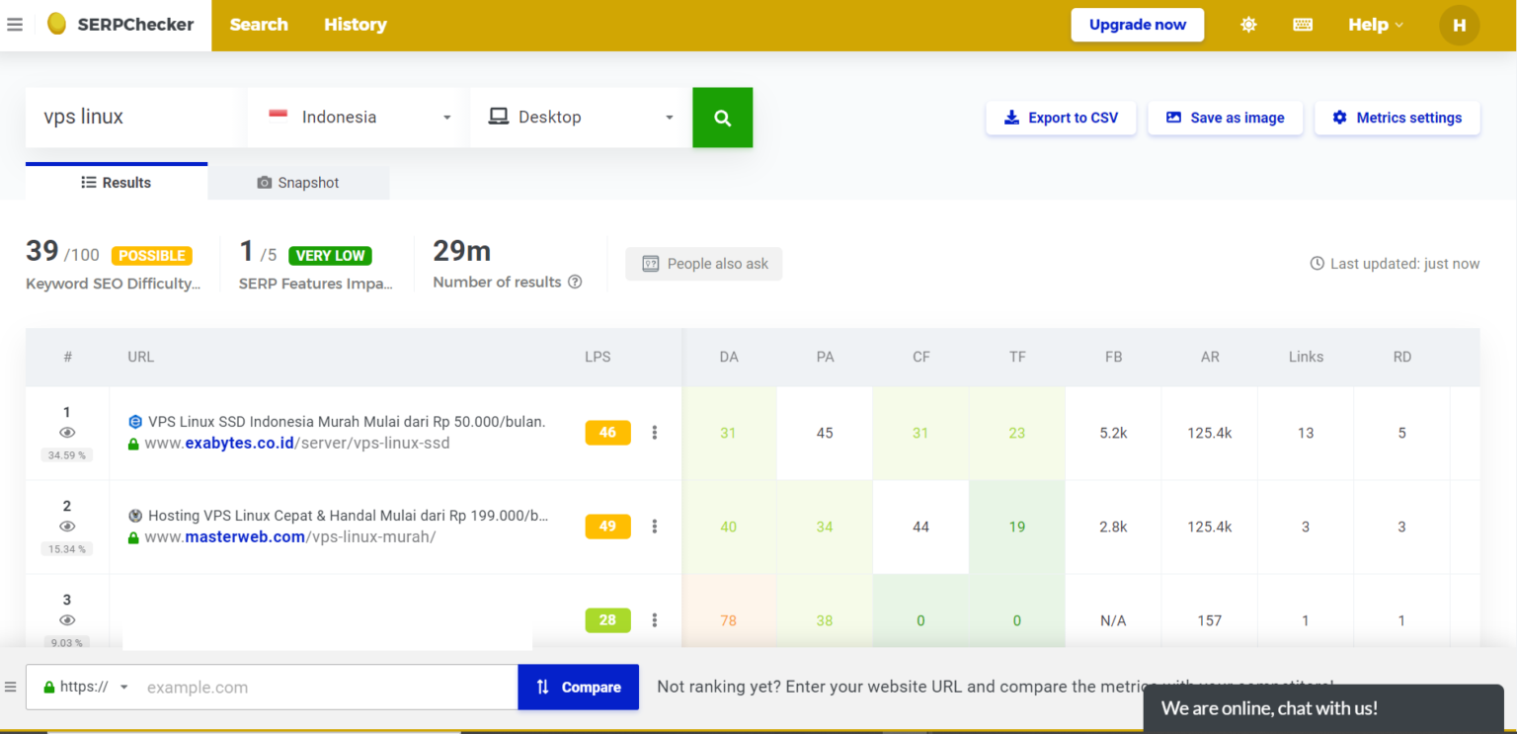
Task: Open three-dot menu for exabytes row
Action: pyautogui.click(x=654, y=433)
